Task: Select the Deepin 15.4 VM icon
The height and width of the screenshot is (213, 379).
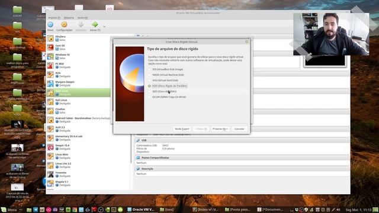Action: coord(50,147)
